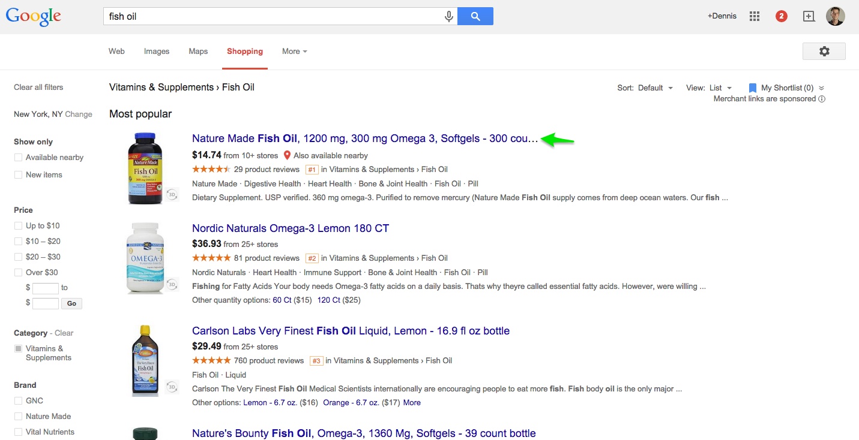Click the #2 rank badge
The width and height of the screenshot is (859, 440).
(312, 258)
